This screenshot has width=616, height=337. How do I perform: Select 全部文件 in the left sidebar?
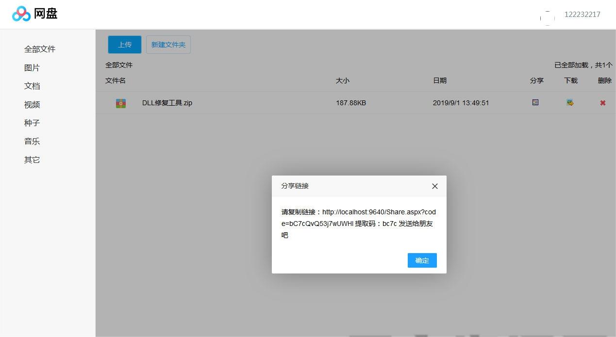(40, 49)
